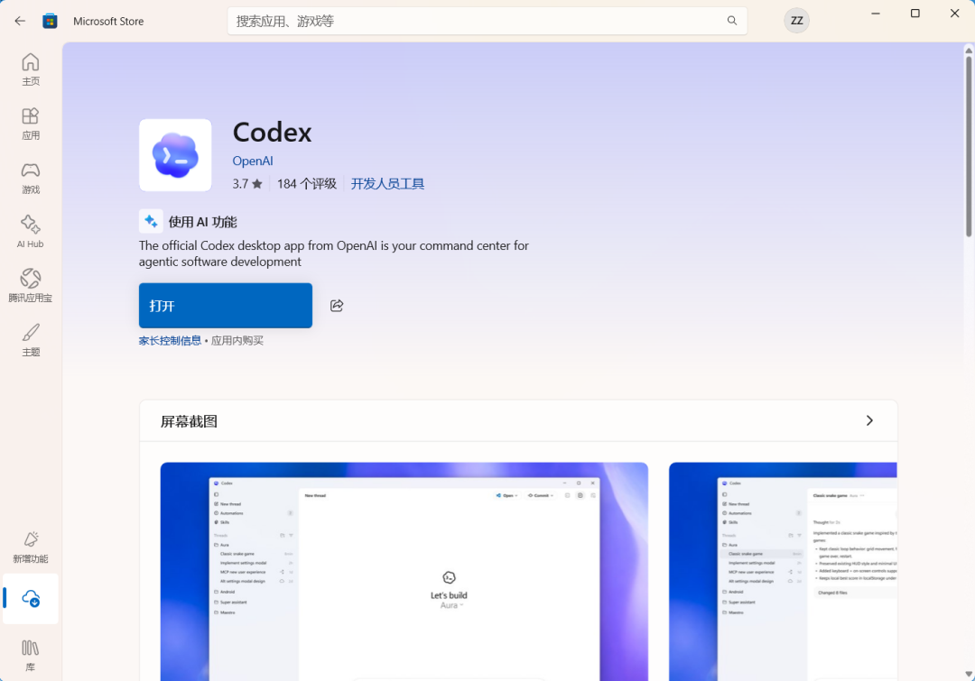
Task: Expand the 屏幕截图 section arrow
Action: pyautogui.click(x=869, y=420)
